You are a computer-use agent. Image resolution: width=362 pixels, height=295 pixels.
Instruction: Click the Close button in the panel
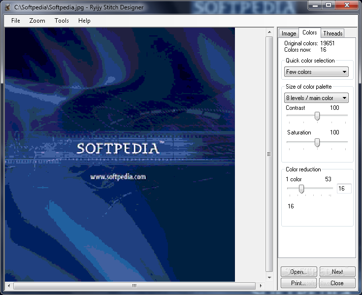[x=337, y=283]
